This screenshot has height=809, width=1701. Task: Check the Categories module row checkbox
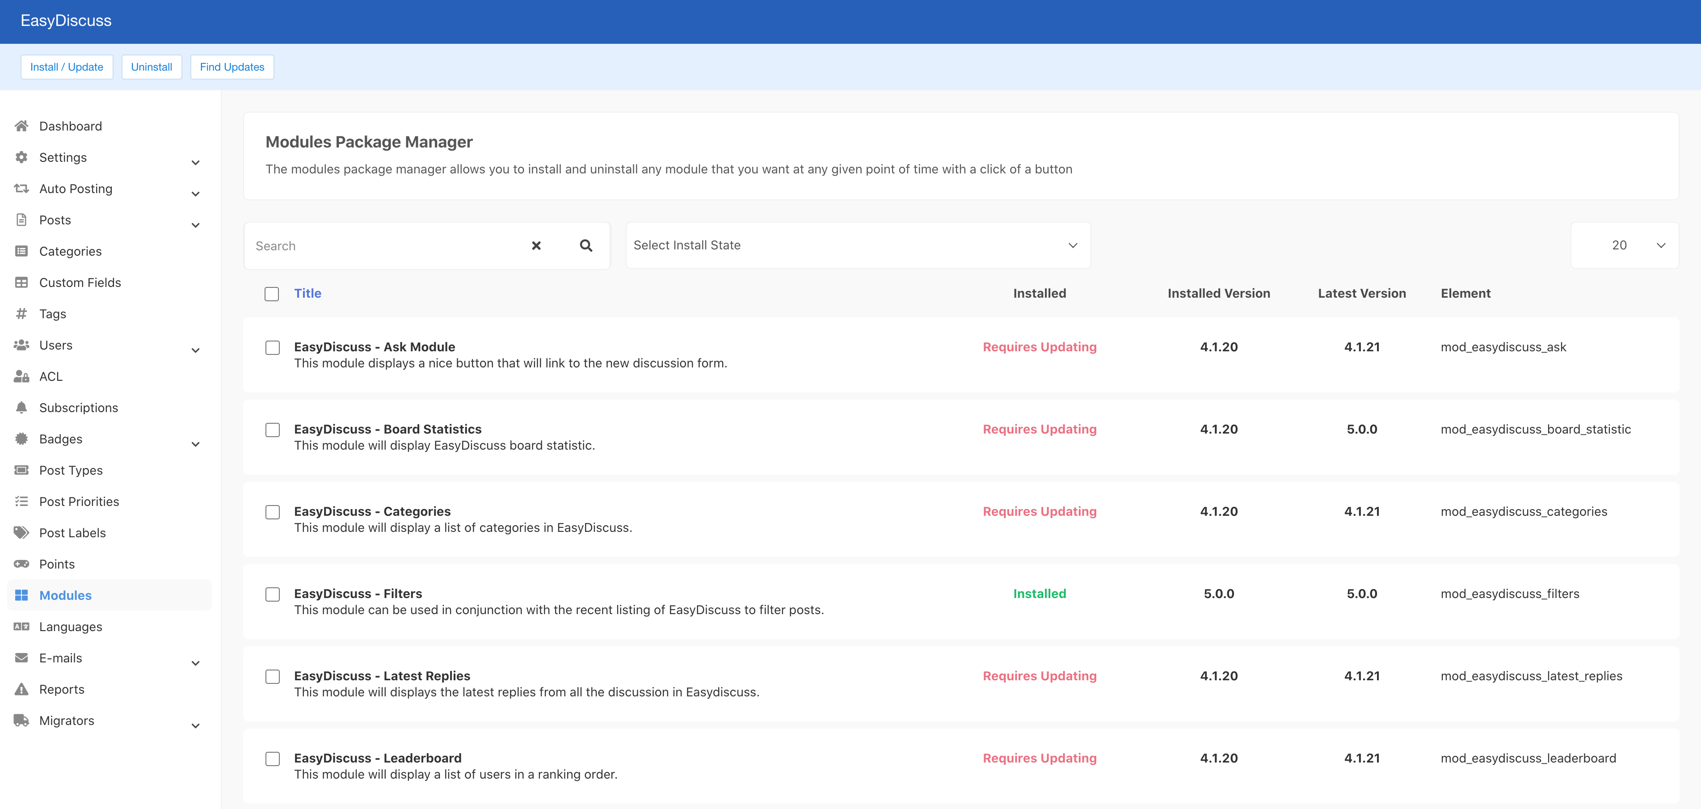click(x=273, y=513)
